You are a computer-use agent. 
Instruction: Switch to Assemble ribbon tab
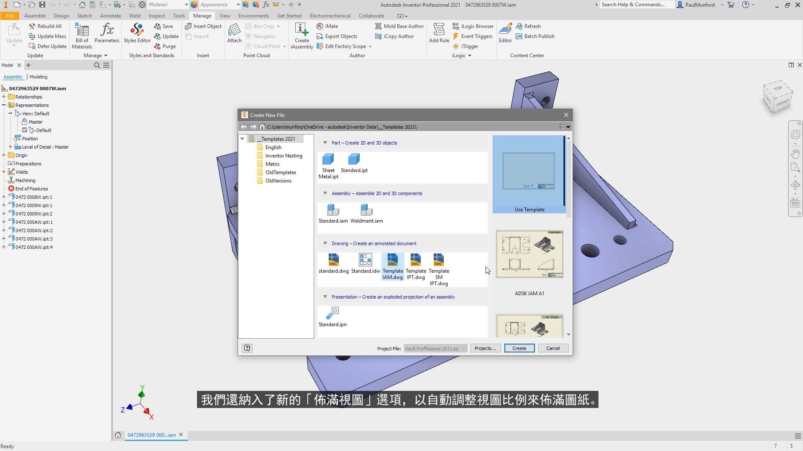(35, 16)
